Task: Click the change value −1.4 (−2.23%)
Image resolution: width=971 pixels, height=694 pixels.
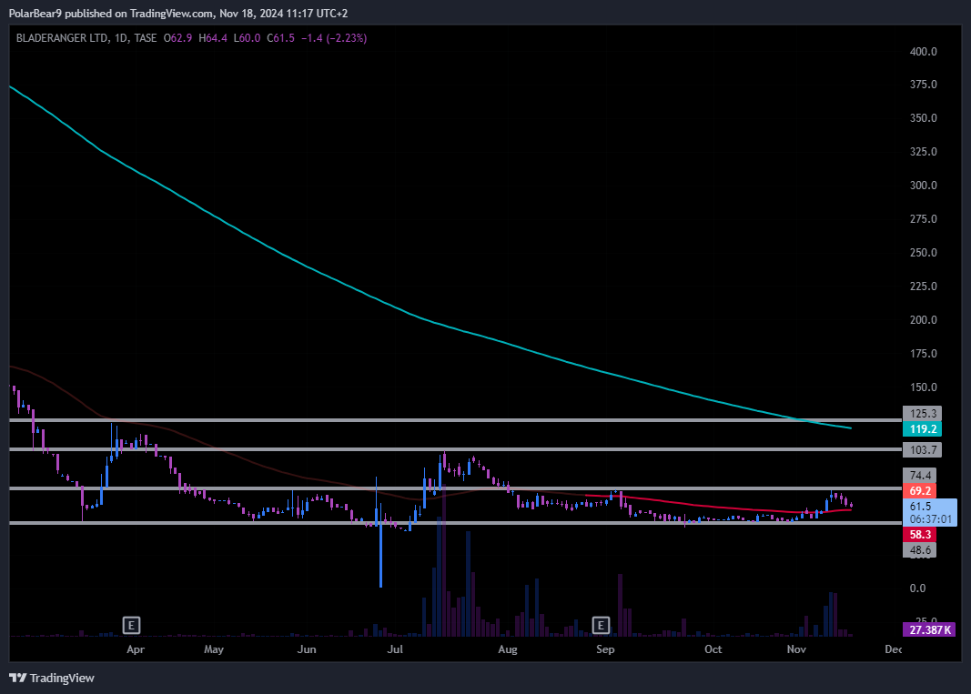Action: (334, 38)
